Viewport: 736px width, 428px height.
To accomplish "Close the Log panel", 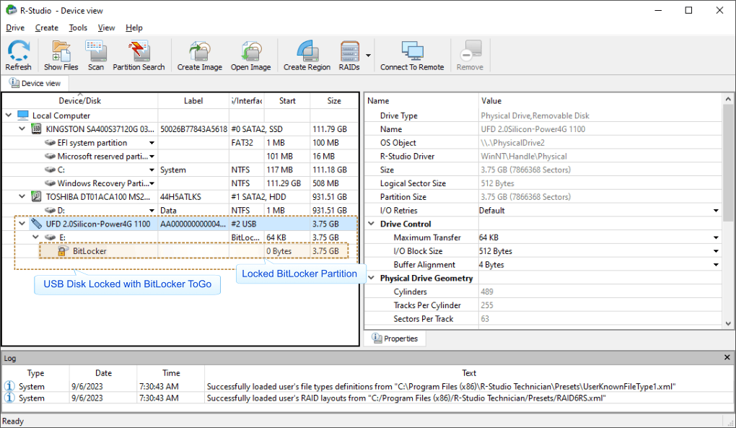I will click(x=727, y=357).
